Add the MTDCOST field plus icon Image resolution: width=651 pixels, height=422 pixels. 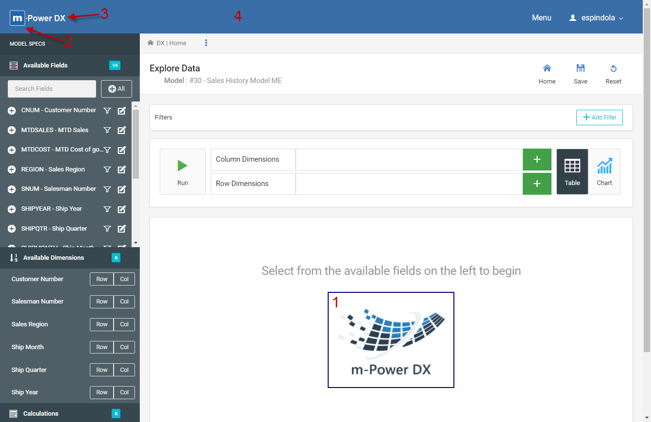coord(12,150)
